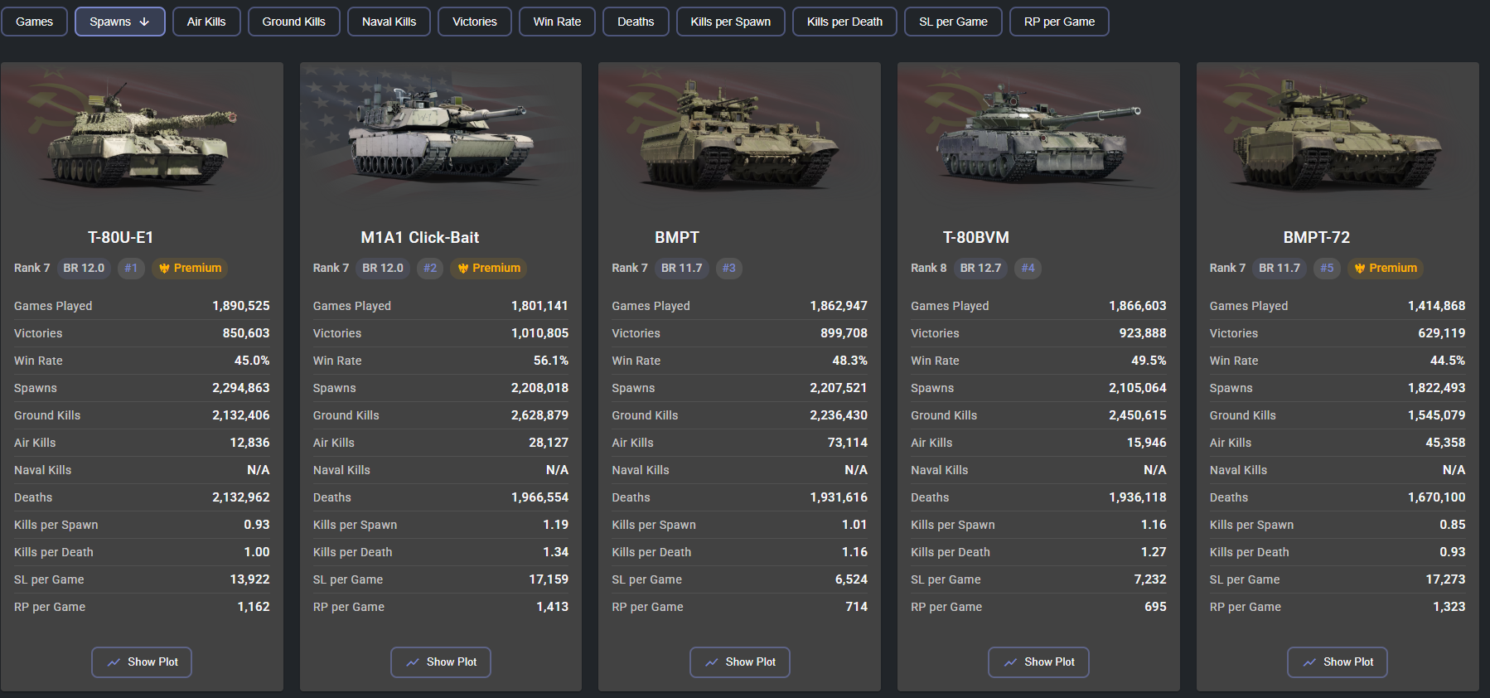Select T-80U-E1 spawns value 2,294,863
Image resolution: width=1490 pixels, height=698 pixels.
[x=241, y=388]
